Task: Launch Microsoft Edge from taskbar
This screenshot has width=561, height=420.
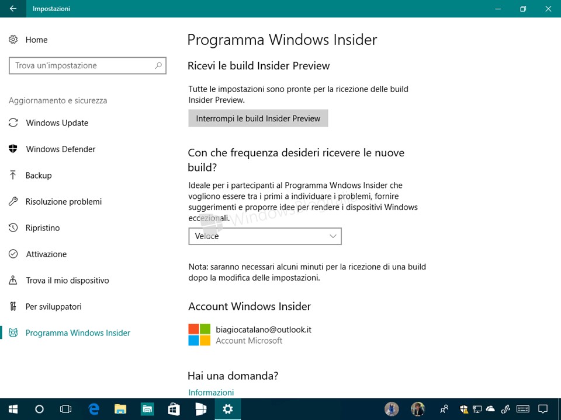Action: pyautogui.click(x=93, y=409)
